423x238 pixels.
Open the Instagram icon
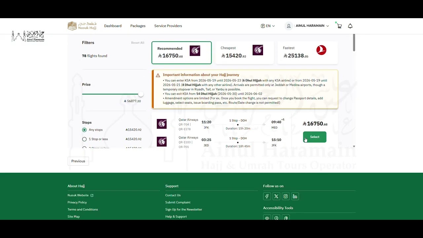point(286,196)
